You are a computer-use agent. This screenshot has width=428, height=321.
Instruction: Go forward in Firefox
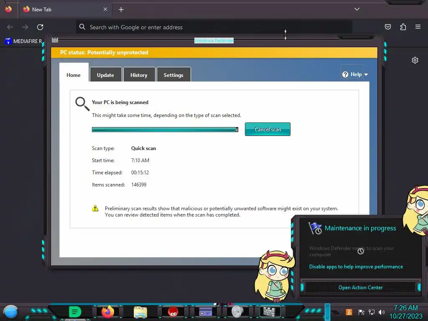click(25, 27)
